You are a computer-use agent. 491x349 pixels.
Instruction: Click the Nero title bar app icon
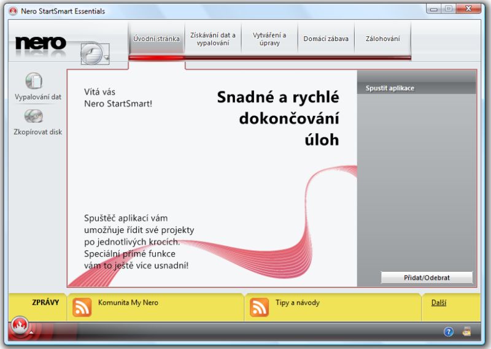pyautogui.click(x=13, y=11)
